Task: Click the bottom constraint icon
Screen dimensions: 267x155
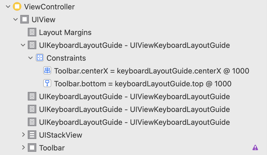Action: [47, 84]
